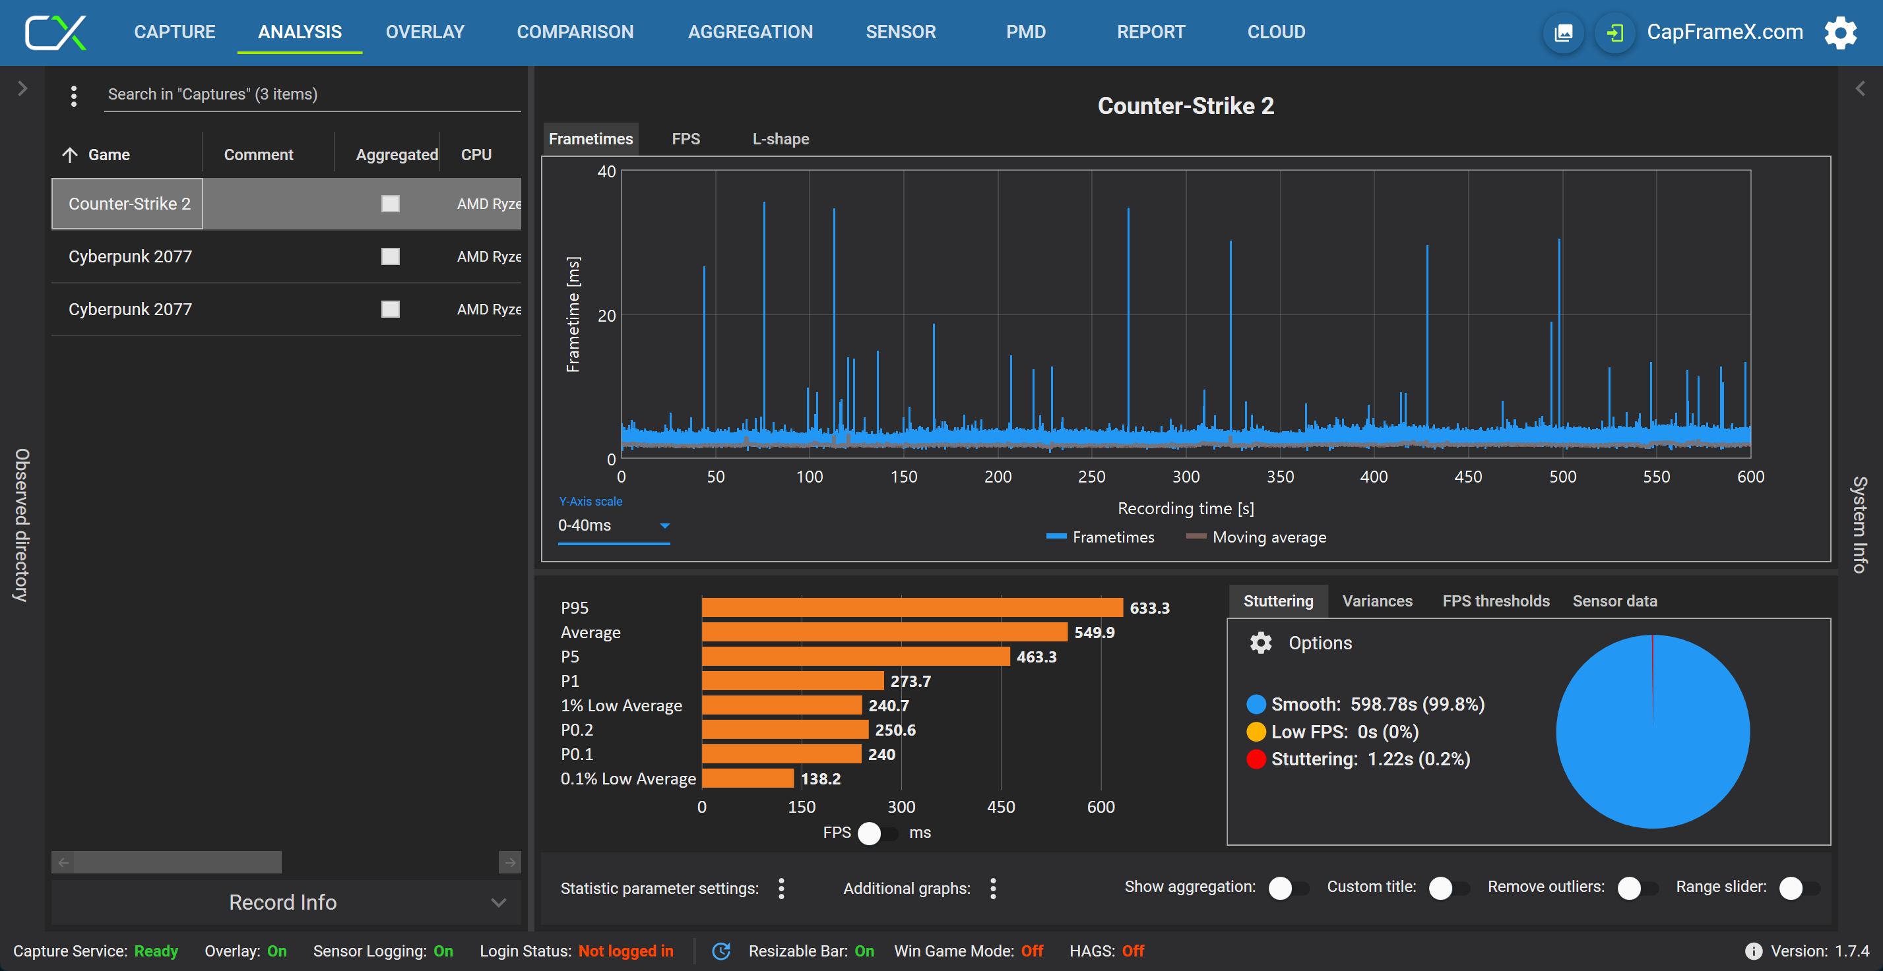Click the P95 bar showing 633.3

tap(912, 607)
